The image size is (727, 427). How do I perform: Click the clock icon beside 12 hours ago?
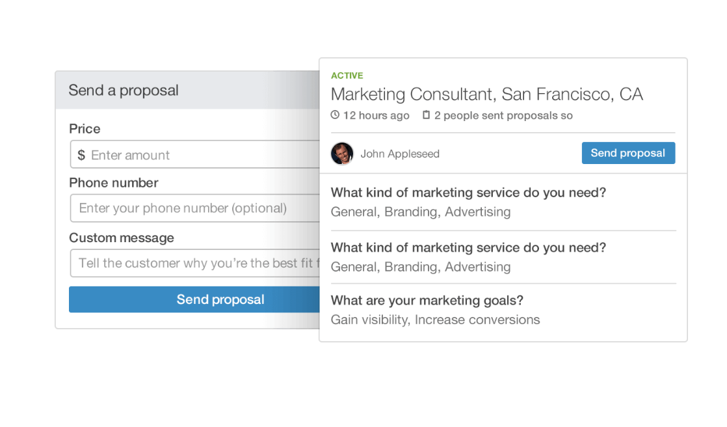pos(335,115)
